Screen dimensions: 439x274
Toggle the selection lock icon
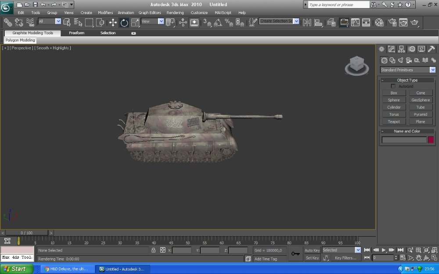tap(153, 250)
